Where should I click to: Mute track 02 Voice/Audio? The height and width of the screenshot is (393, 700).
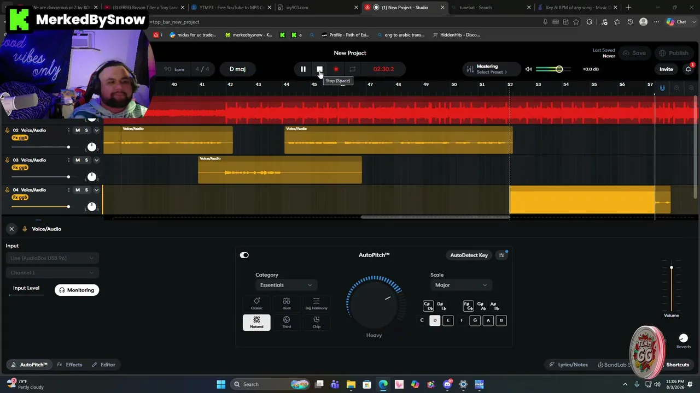pyautogui.click(x=78, y=130)
